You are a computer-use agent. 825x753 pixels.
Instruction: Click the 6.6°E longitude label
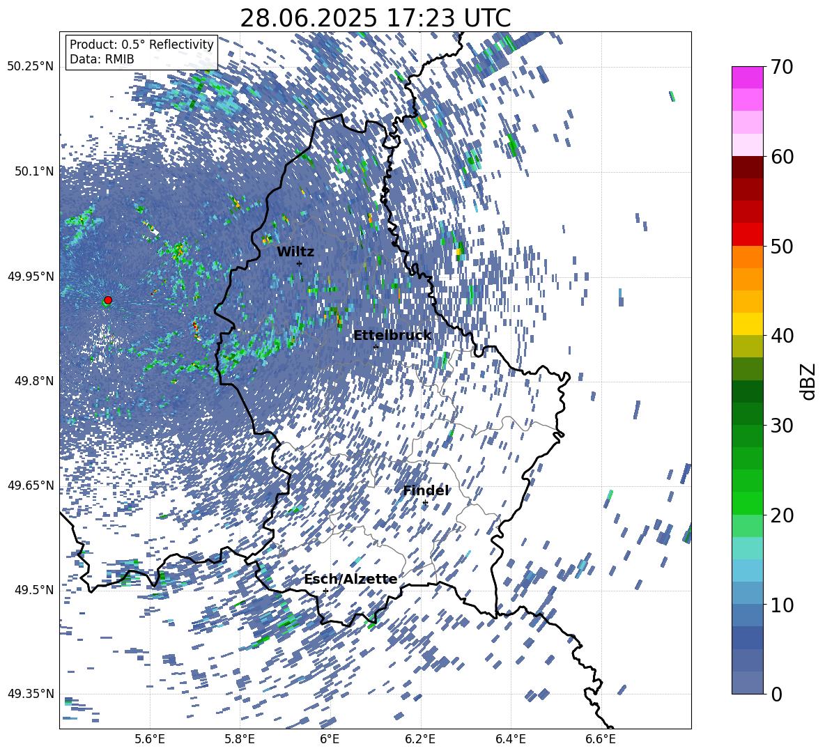(601, 739)
